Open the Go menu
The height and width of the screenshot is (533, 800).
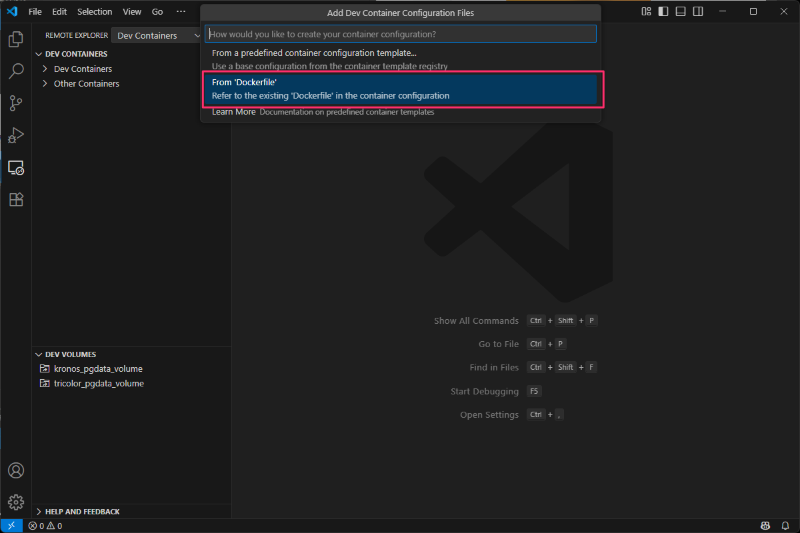[157, 11]
